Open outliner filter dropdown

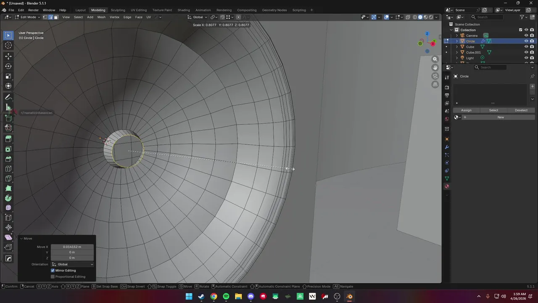pyautogui.click(x=523, y=17)
